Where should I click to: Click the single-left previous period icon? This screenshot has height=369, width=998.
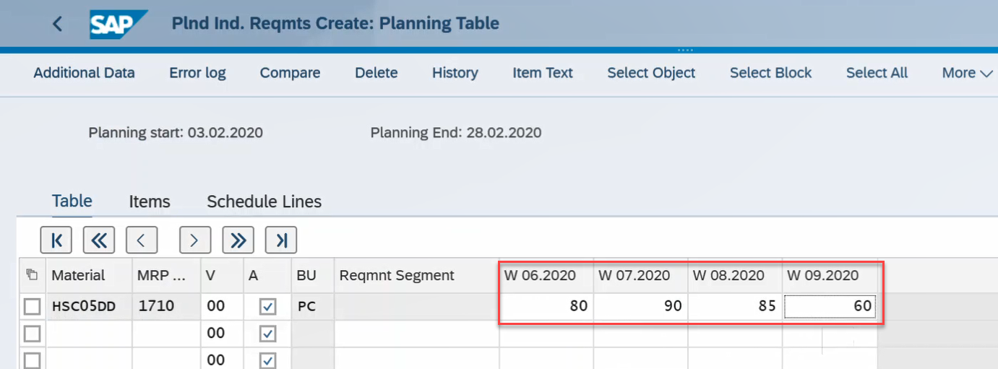coord(142,240)
